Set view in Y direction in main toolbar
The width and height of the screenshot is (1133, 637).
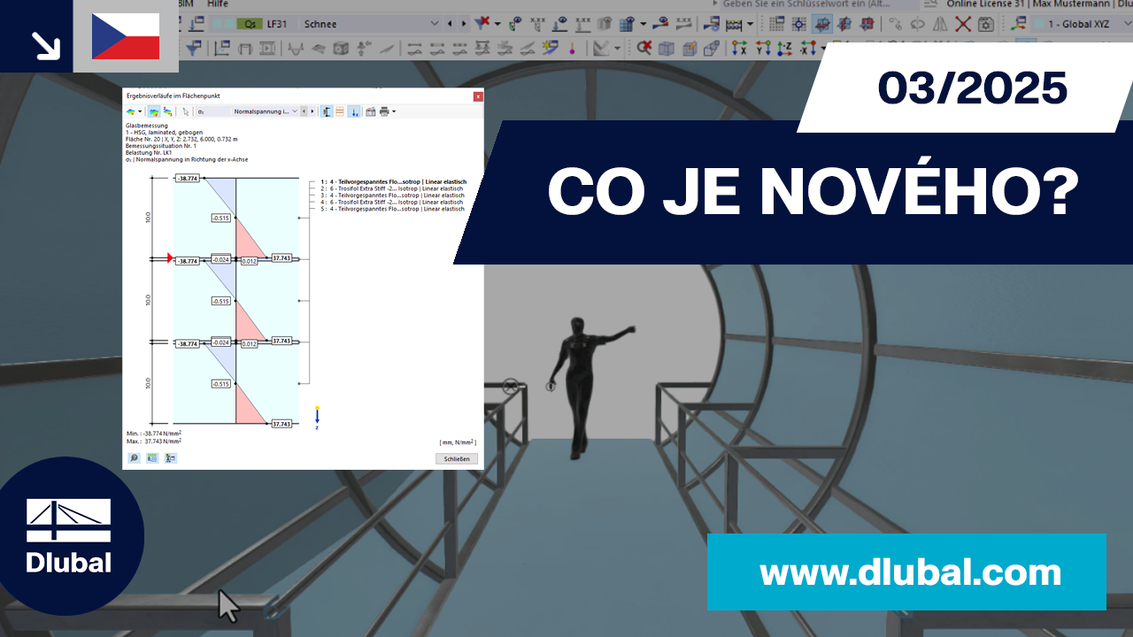pyautogui.click(x=762, y=47)
